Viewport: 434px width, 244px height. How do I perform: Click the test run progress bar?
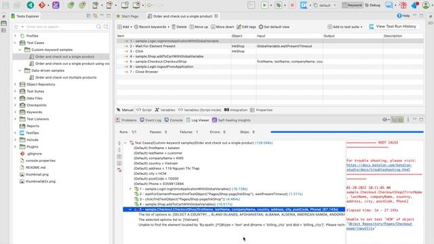(x=347, y=132)
